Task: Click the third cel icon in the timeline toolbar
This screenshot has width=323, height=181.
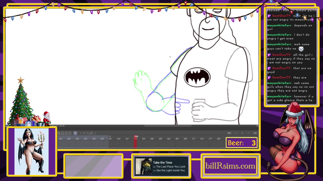Action: (66, 133)
